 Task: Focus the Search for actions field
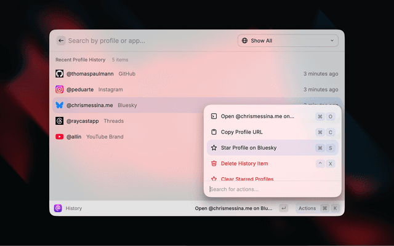pos(271,189)
